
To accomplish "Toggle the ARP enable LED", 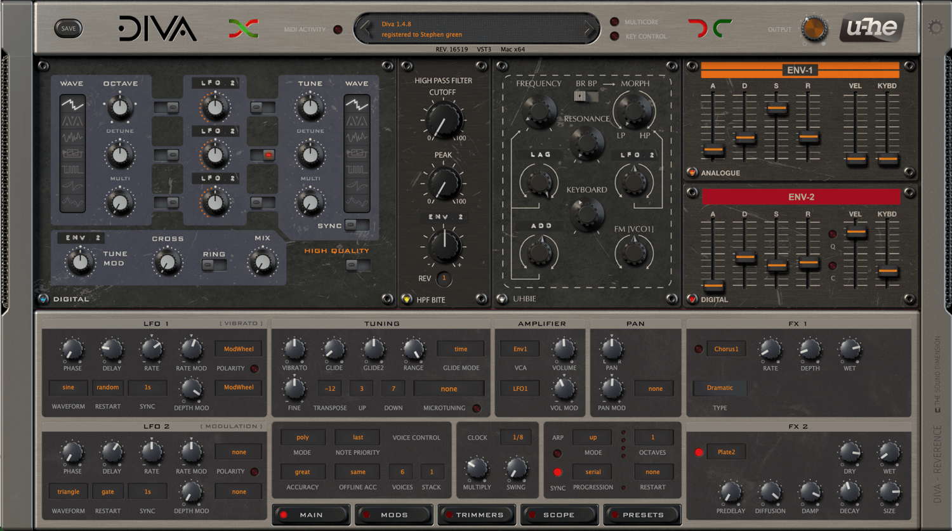I will coord(557,454).
